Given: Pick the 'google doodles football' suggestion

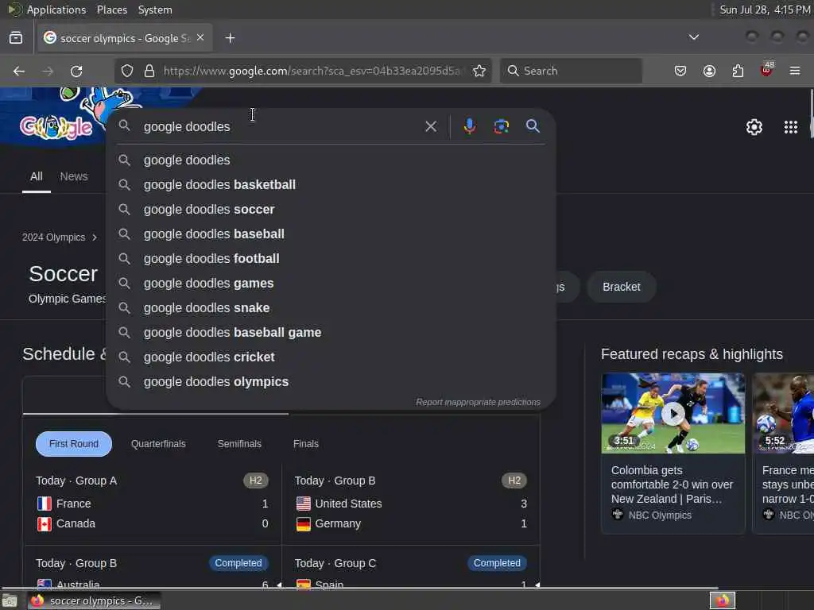Looking at the screenshot, I should pyautogui.click(x=331, y=258).
